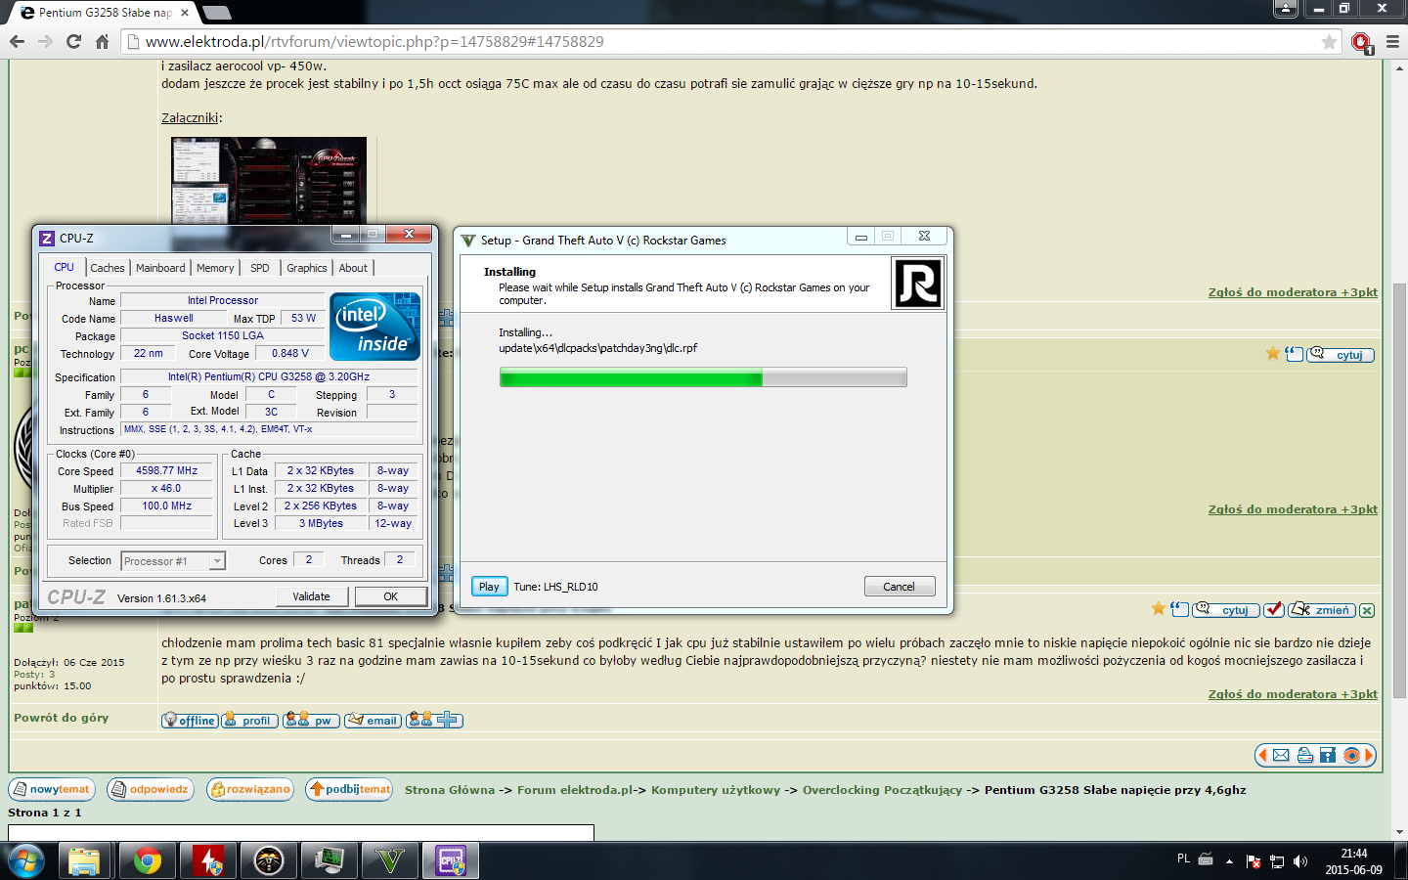Switch to the SPD tab in CPU-Z
The image size is (1408, 880).
[259, 268]
